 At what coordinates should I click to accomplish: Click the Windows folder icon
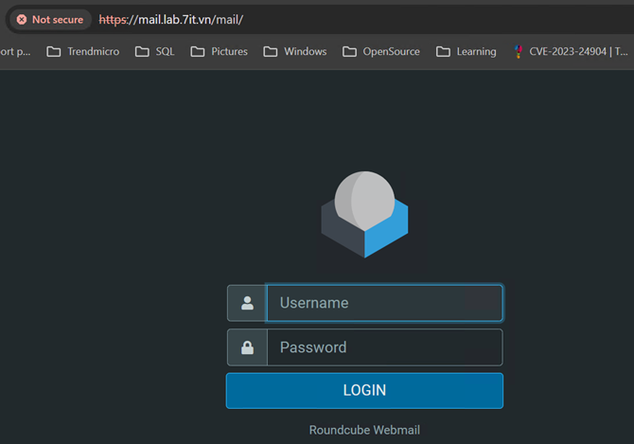point(270,52)
